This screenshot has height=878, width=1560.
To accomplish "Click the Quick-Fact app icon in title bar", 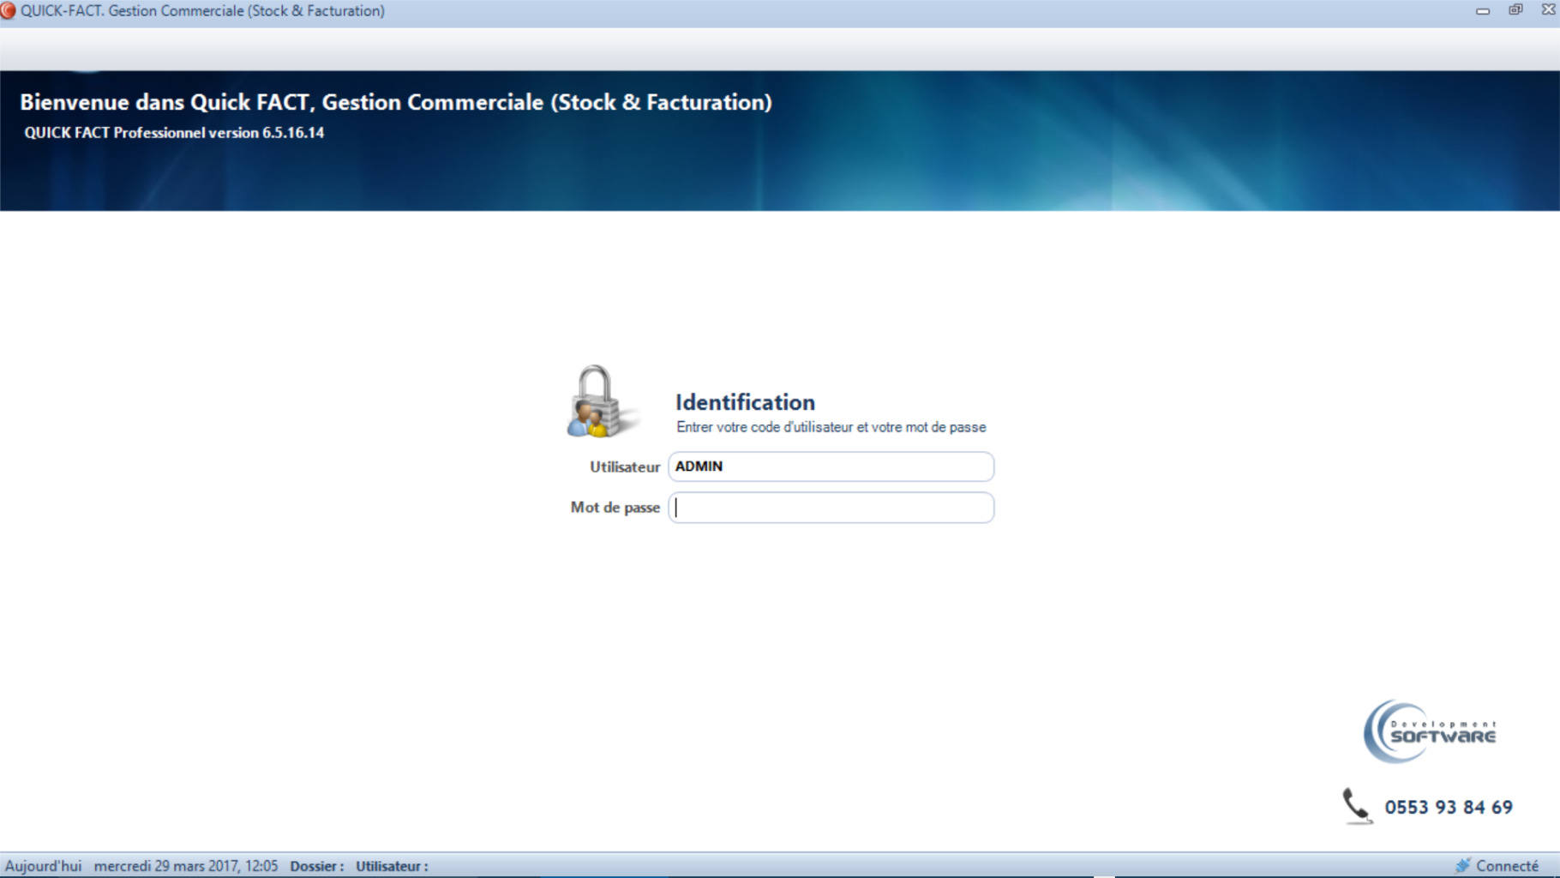I will tap(9, 11).
